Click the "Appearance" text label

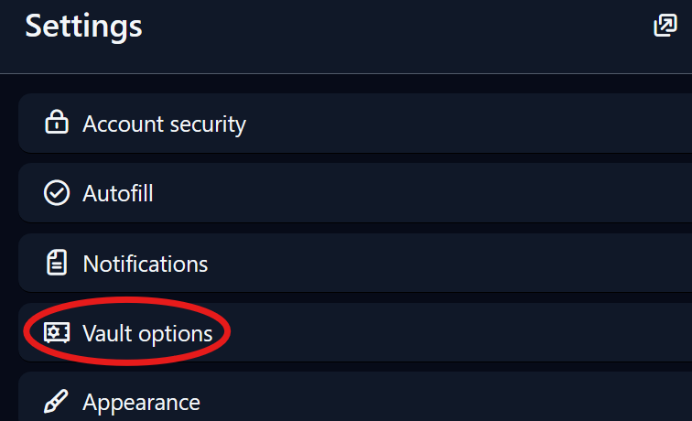[x=141, y=401]
